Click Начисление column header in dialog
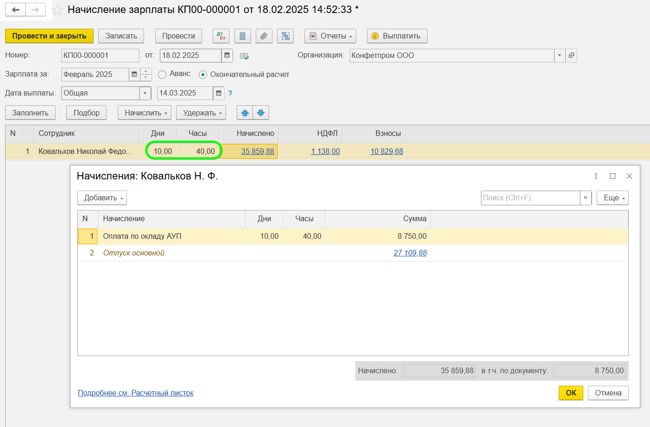The width and height of the screenshot is (650, 427). 171,218
